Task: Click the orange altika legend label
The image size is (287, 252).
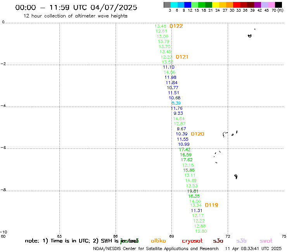Action: tap(159, 241)
